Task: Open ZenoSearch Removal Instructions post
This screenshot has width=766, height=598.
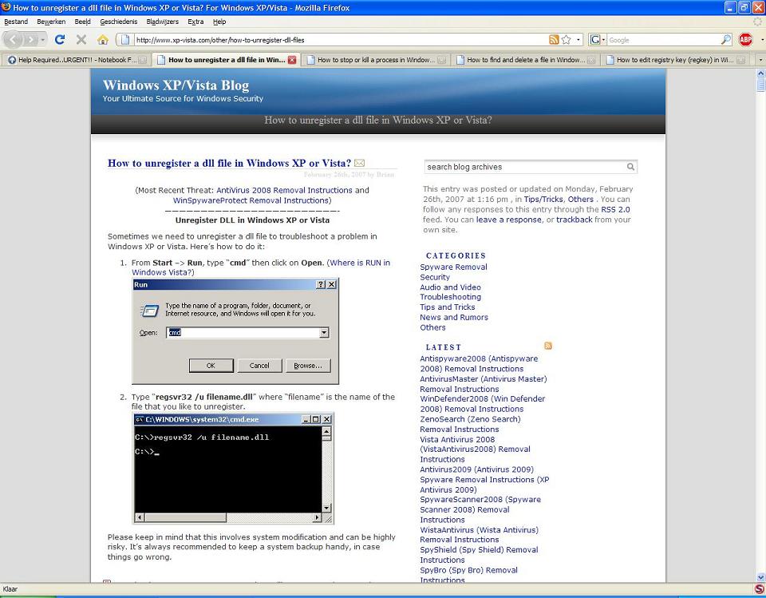Action: (470, 424)
